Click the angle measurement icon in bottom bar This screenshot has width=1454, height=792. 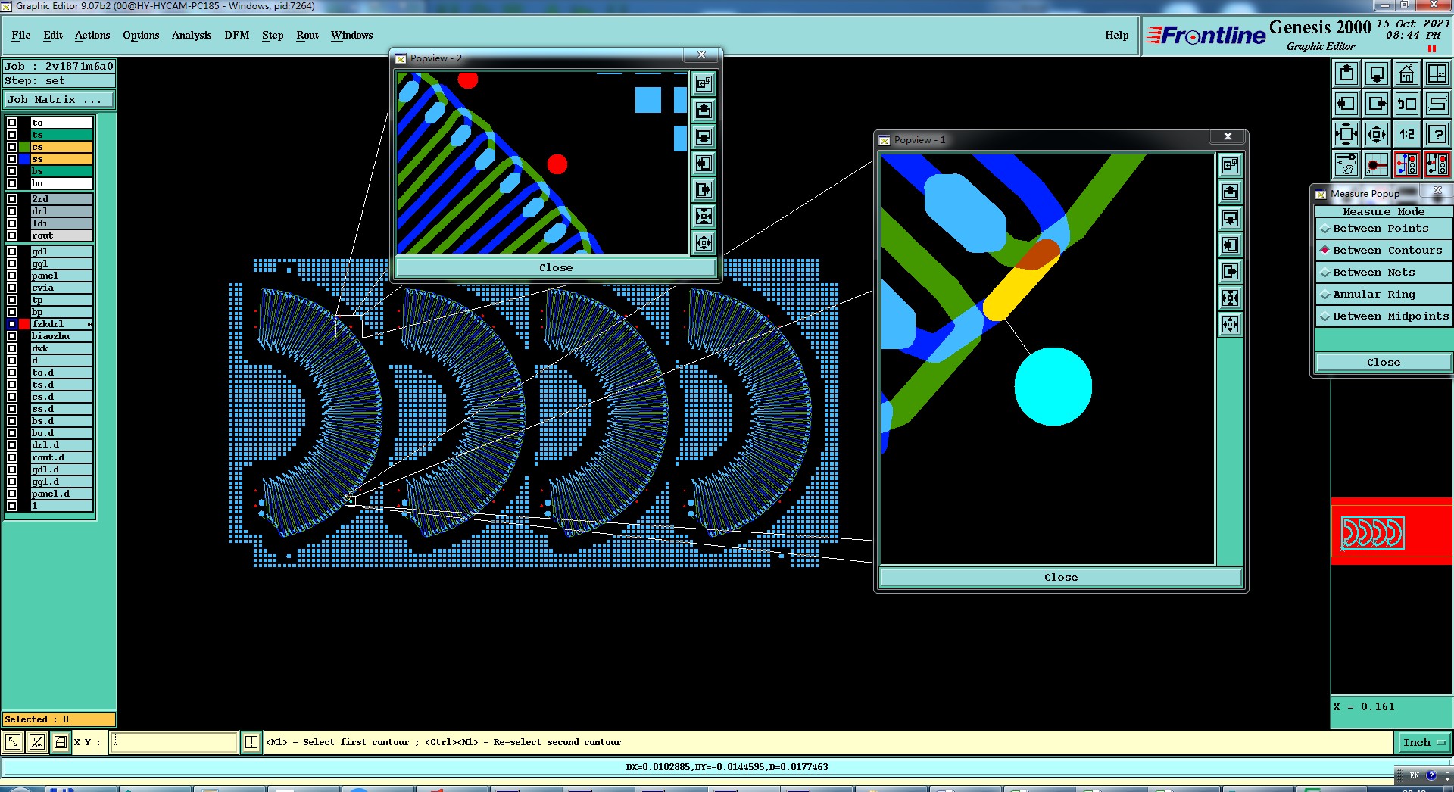(37, 742)
